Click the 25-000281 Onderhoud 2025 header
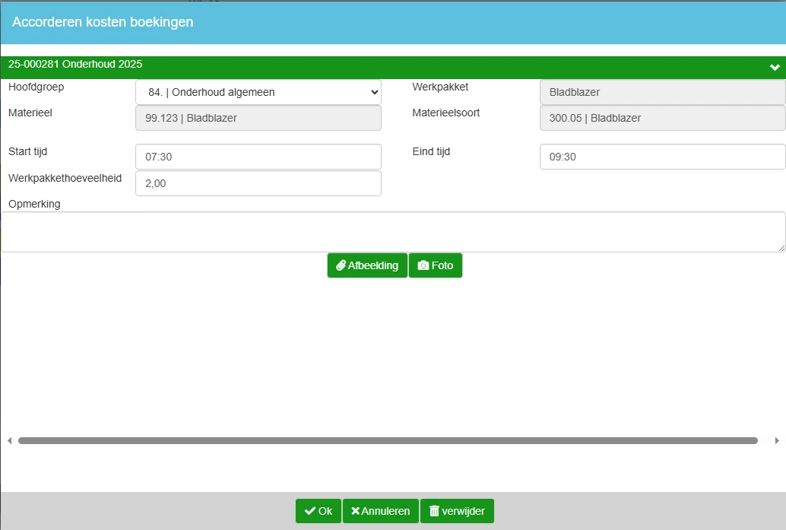786x530 pixels. point(75,65)
